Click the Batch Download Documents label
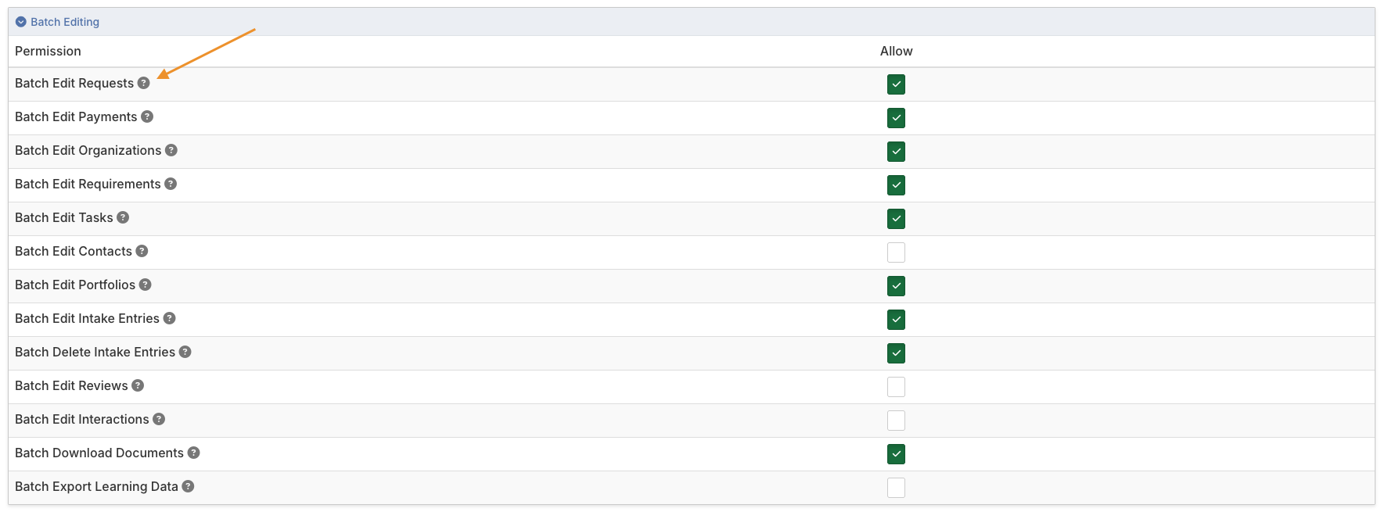 (99, 453)
